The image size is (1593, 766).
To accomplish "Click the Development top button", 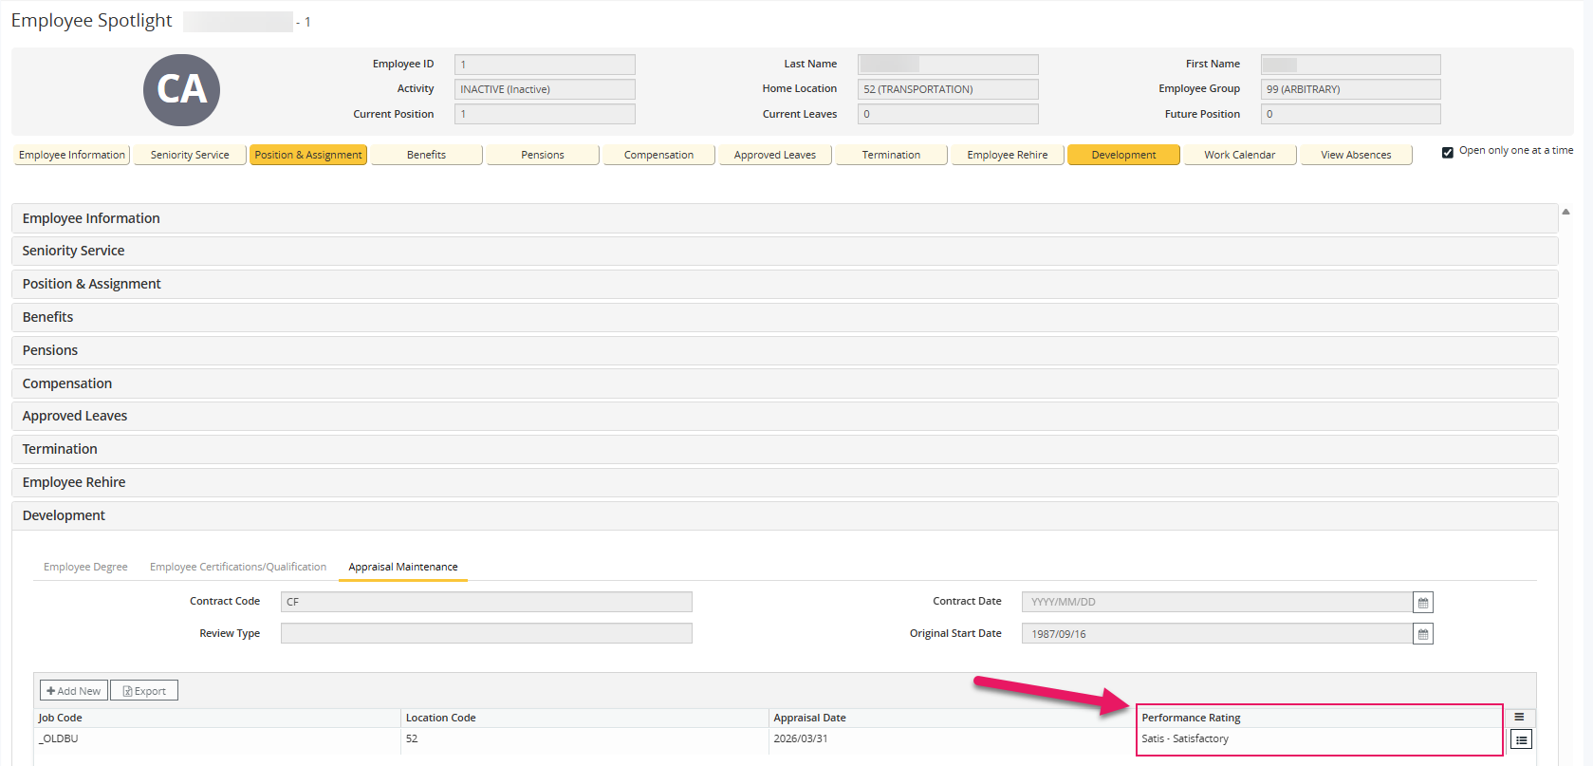I will coord(1123,155).
